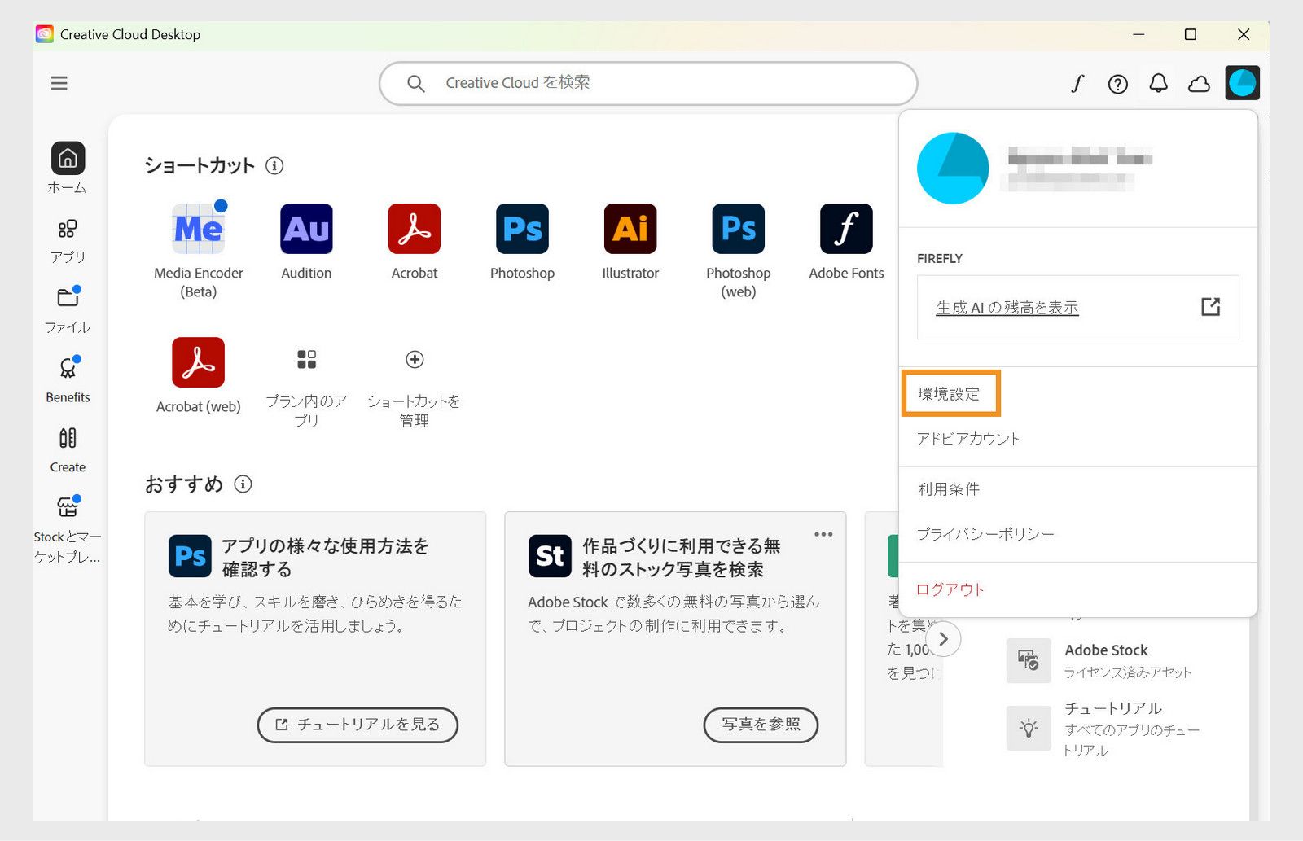Open Media Encoder (Beta)
Image resolution: width=1303 pixels, height=841 pixels.
[x=197, y=230]
